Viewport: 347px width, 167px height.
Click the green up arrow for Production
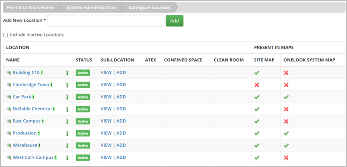pyautogui.click(x=67, y=133)
